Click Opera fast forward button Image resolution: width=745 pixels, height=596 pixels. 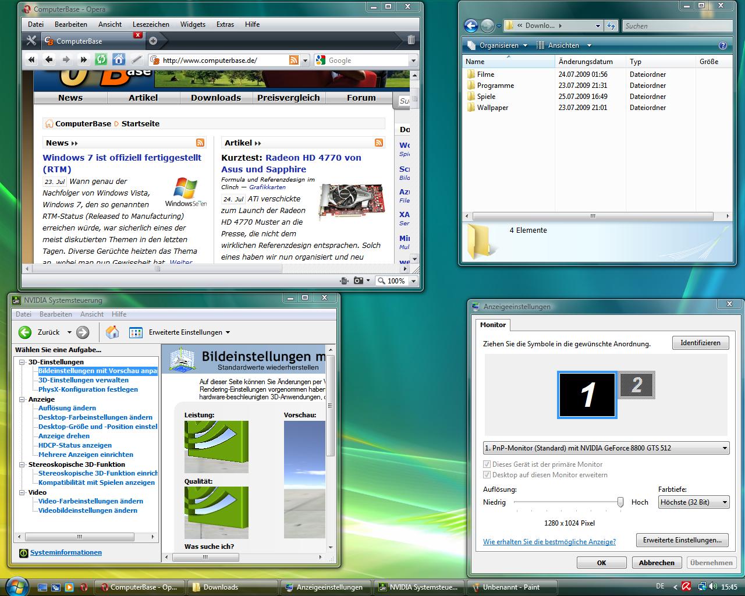pos(84,60)
